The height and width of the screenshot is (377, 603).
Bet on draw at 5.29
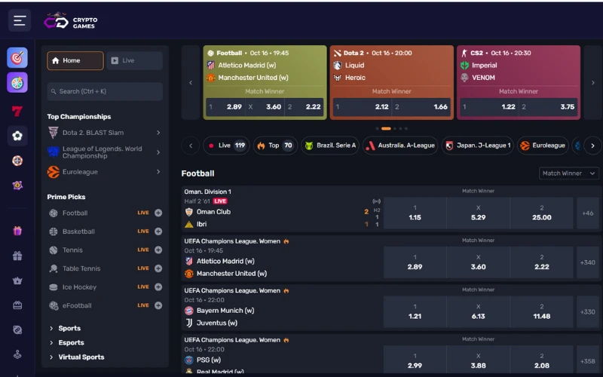[x=479, y=213]
